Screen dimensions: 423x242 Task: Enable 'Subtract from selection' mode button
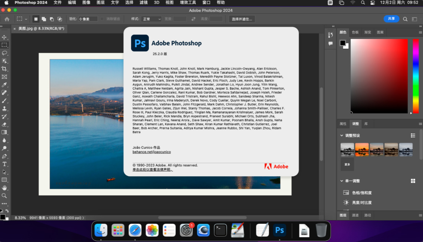pos(51,19)
